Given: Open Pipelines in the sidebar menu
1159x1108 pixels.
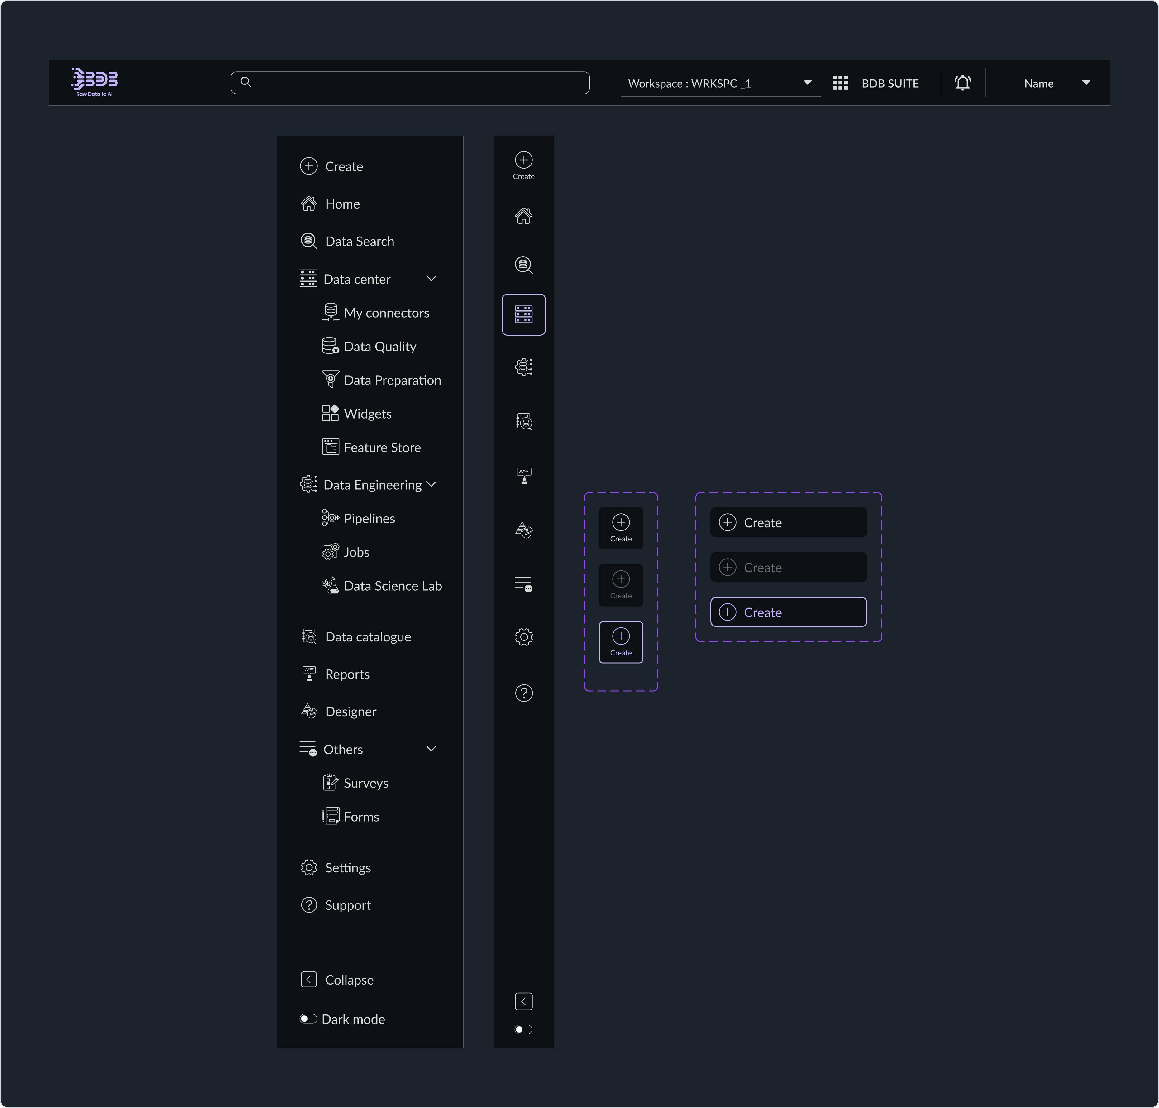Looking at the screenshot, I should tap(369, 519).
